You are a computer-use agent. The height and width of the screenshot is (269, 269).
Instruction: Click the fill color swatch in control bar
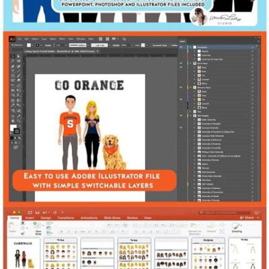[x=29, y=45]
